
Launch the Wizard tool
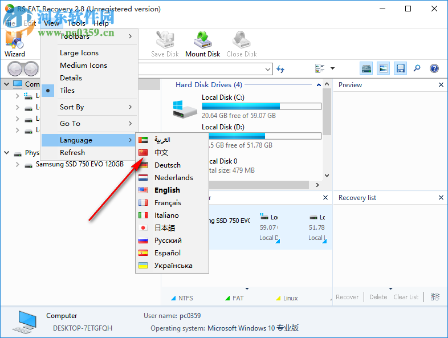click(x=14, y=43)
